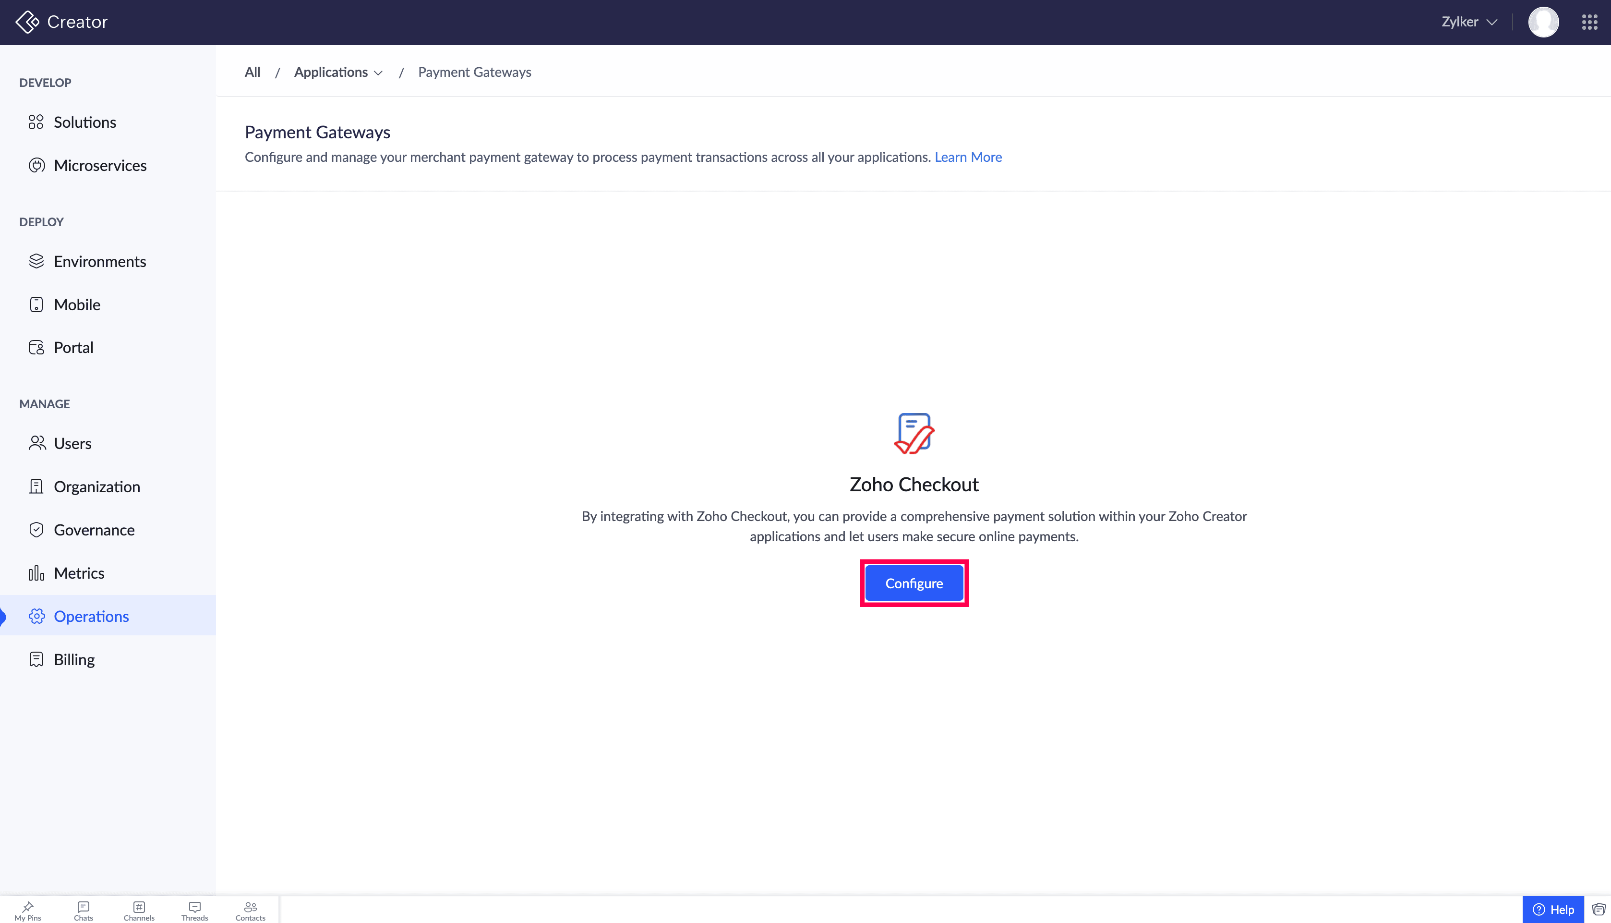Viewport: 1611px width, 923px height.
Task: Expand the Zylker organization dropdown
Action: point(1468,22)
